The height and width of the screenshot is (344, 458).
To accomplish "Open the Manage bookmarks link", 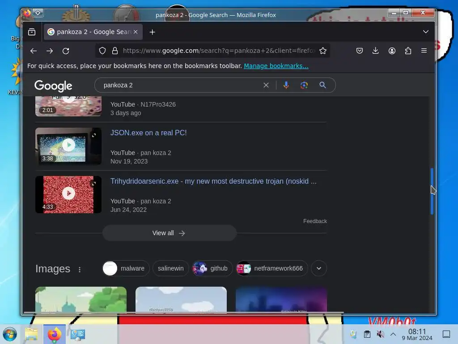I will click(x=276, y=66).
